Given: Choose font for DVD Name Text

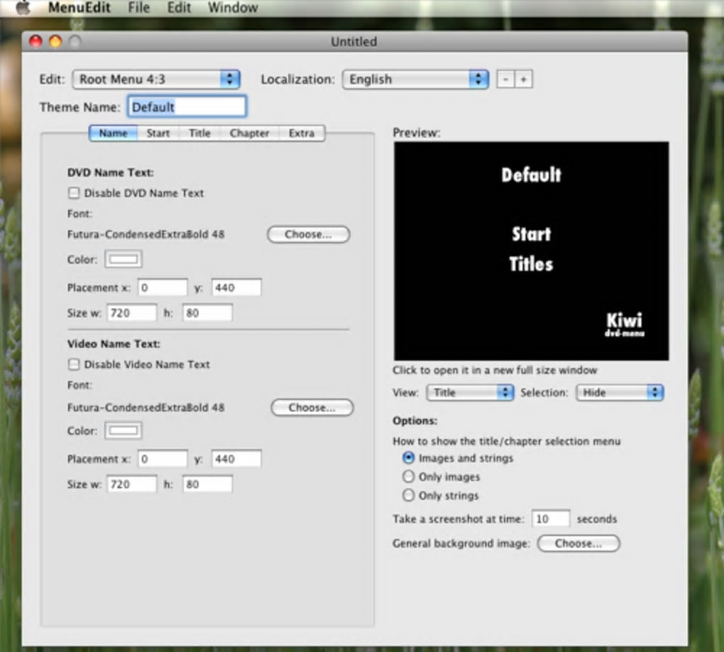Looking at the screenshot, I should [x=309, y=234].
